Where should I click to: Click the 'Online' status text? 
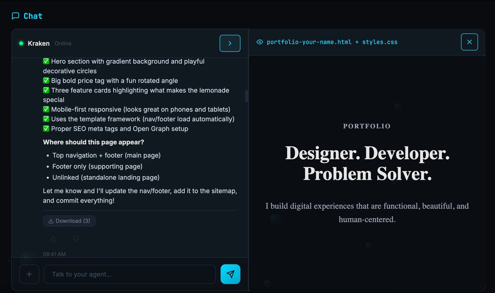click(x=63, y=43)
